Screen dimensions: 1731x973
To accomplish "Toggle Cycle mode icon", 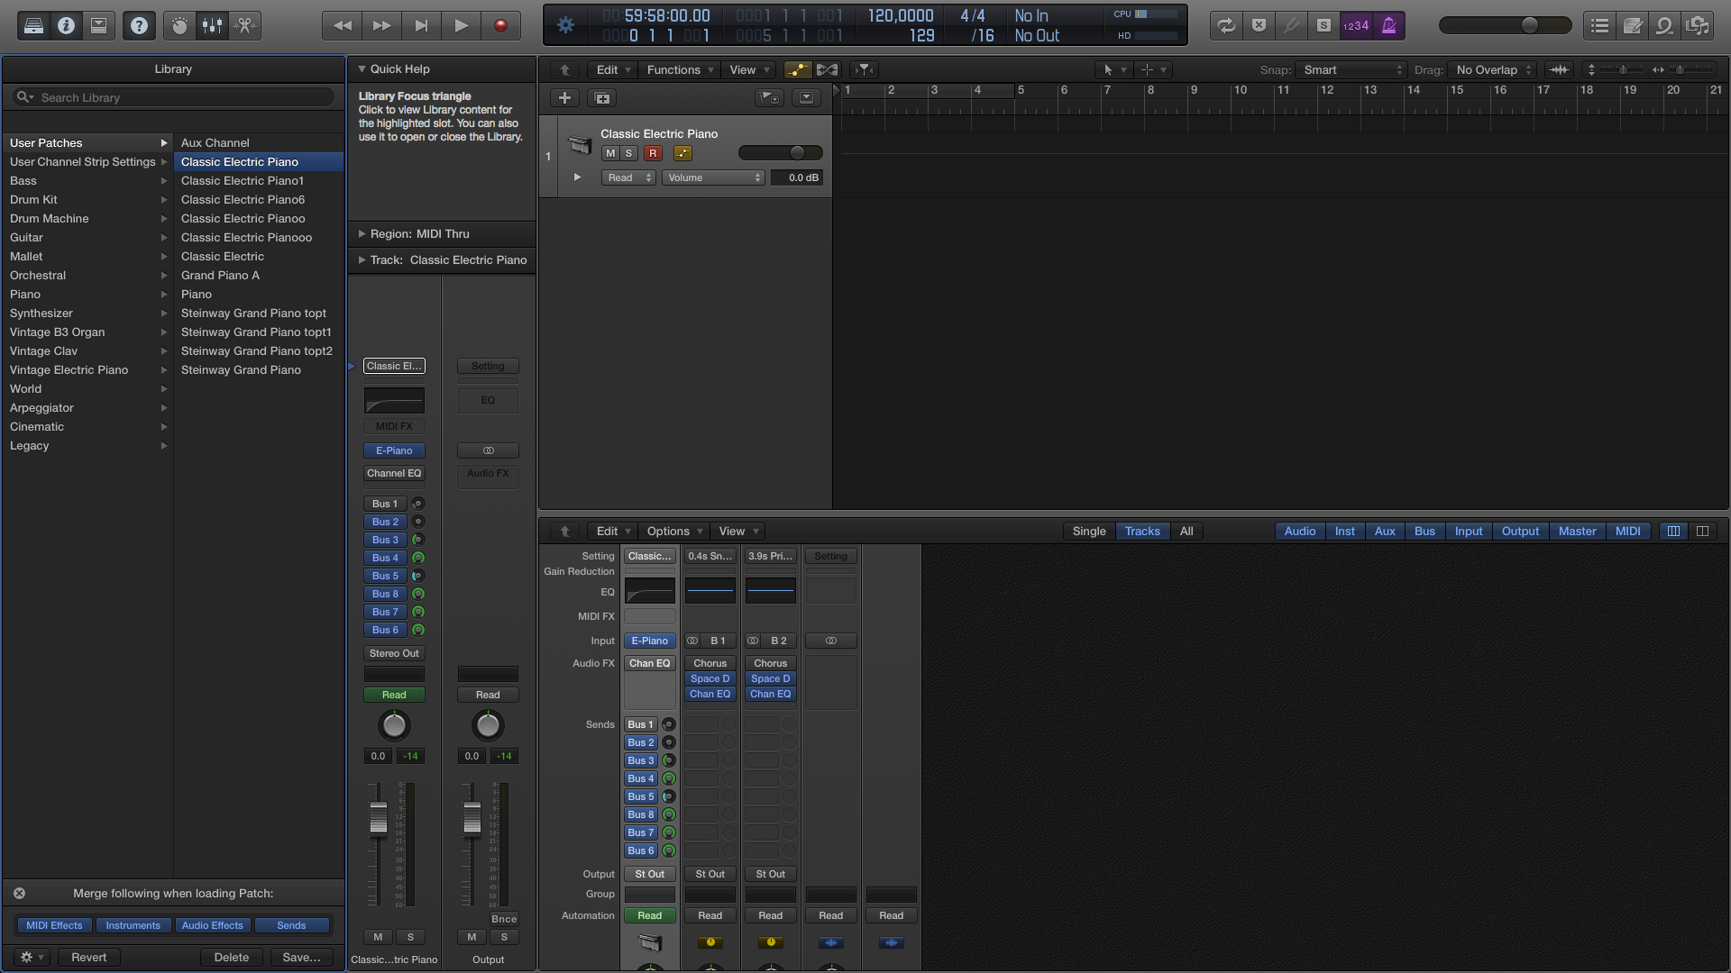I will pos(1226,26).
